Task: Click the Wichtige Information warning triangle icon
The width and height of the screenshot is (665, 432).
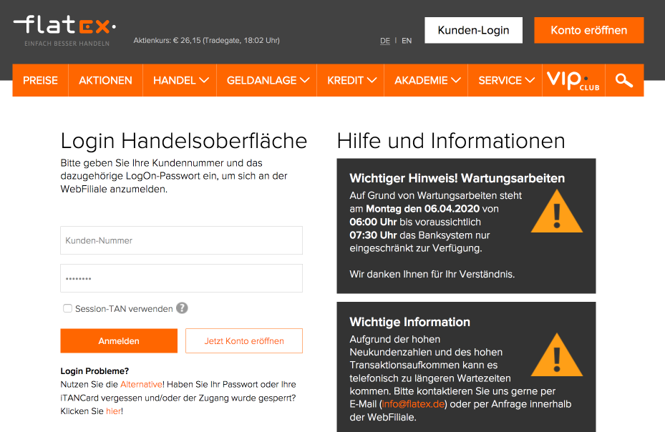Action: (557, 355)
